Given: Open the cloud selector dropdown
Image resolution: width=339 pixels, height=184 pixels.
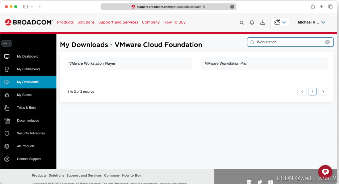Looking at the screenshot, I should click(280, 22).
